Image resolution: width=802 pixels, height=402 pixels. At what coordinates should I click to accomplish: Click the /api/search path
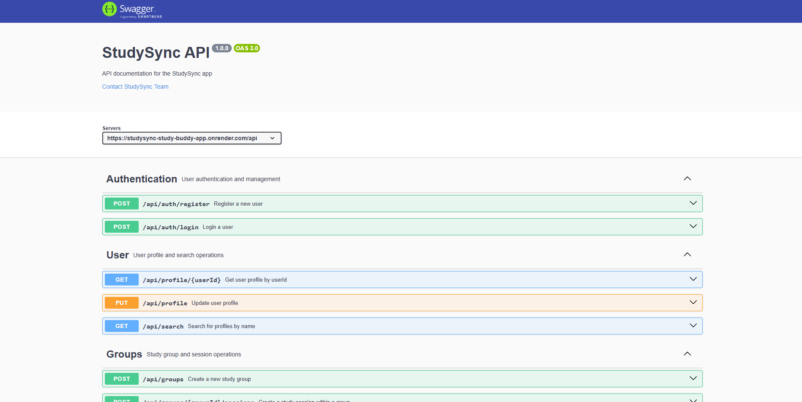[x=163, y=326]
